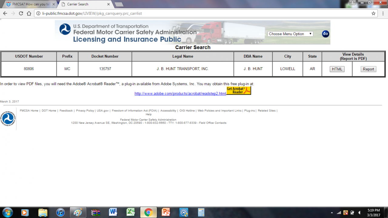Open the Calculator from the taskbar
The width and height of the screenshot is (388, 218).
[x=201, y=212]
